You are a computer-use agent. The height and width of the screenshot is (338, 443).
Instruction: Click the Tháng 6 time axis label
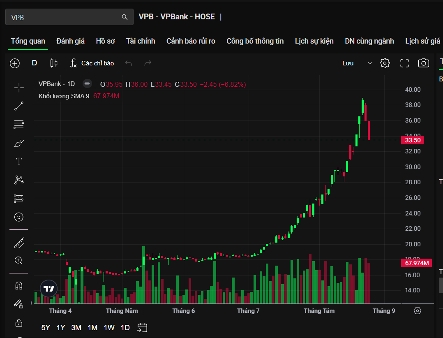184,311
